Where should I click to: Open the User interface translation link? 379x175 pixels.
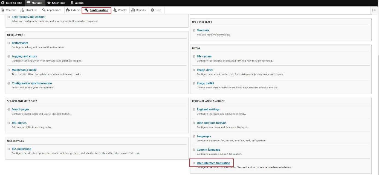(x=213, y=163)
